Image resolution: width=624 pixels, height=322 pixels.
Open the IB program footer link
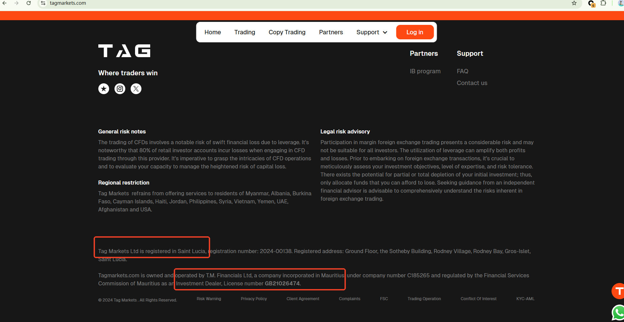click(425, 71)
